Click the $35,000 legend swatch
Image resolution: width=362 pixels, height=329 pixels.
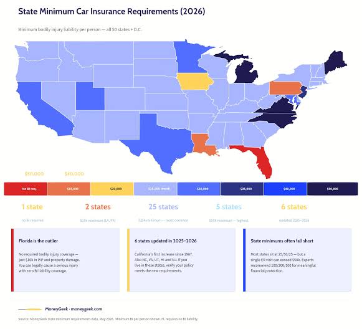[x=242, y=189]
